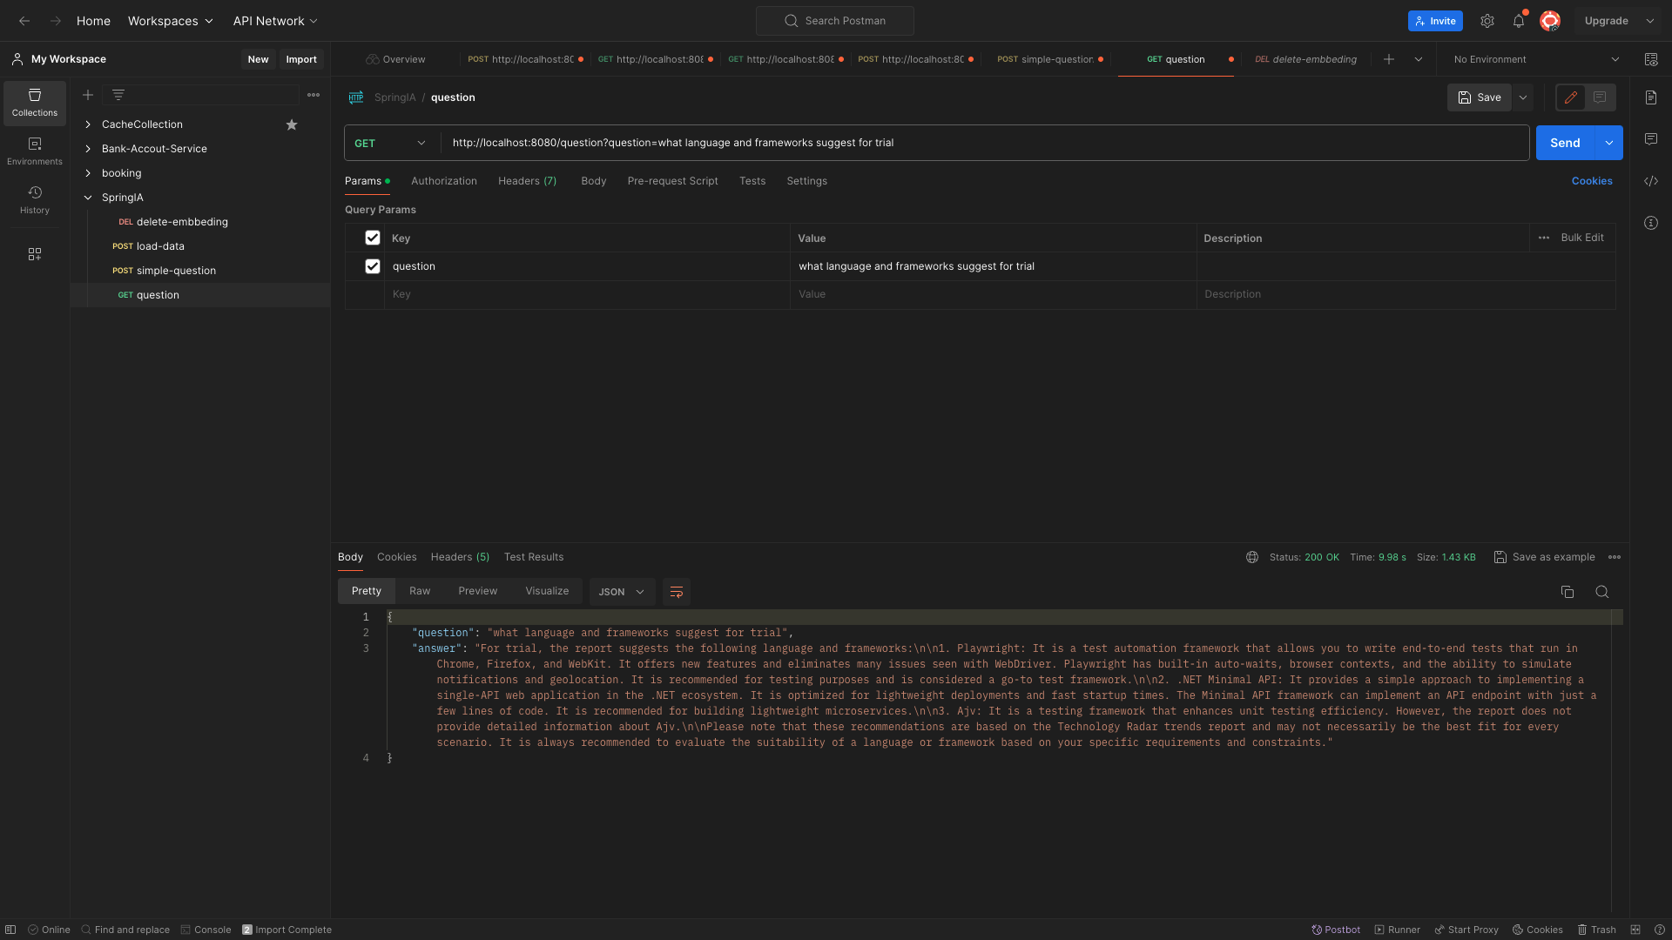Open the JSON format dropdown
1672x940 pixels.
622,592
